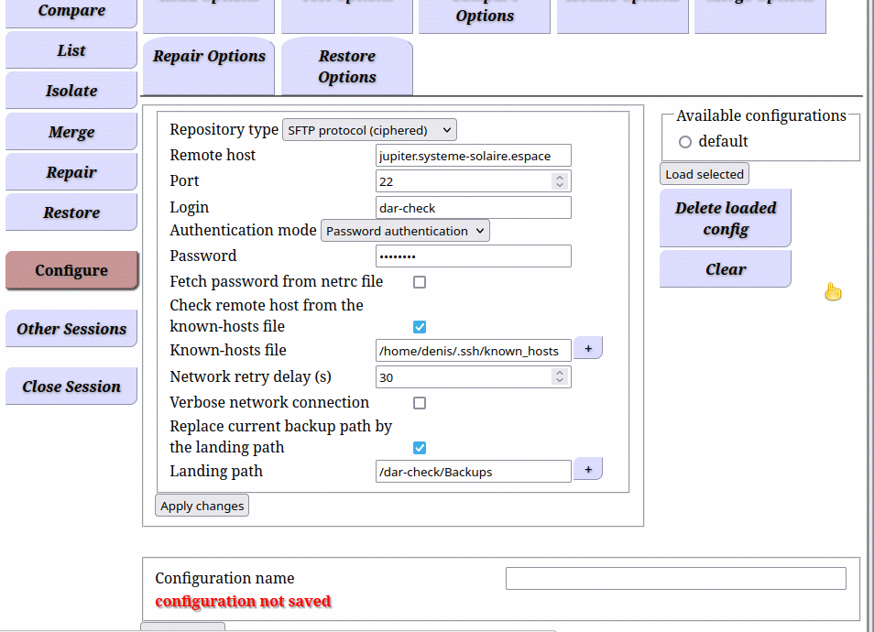Click the + button beside Known-hosts file

point(588,348)
